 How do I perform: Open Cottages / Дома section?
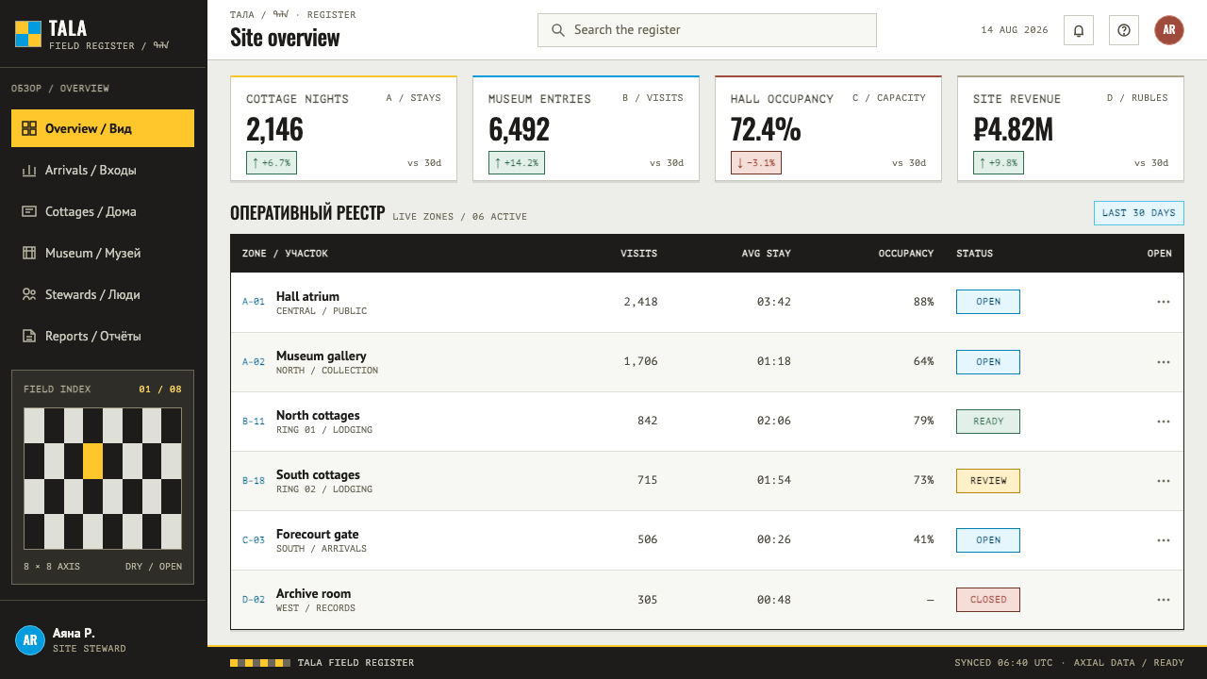click(103, 211)
